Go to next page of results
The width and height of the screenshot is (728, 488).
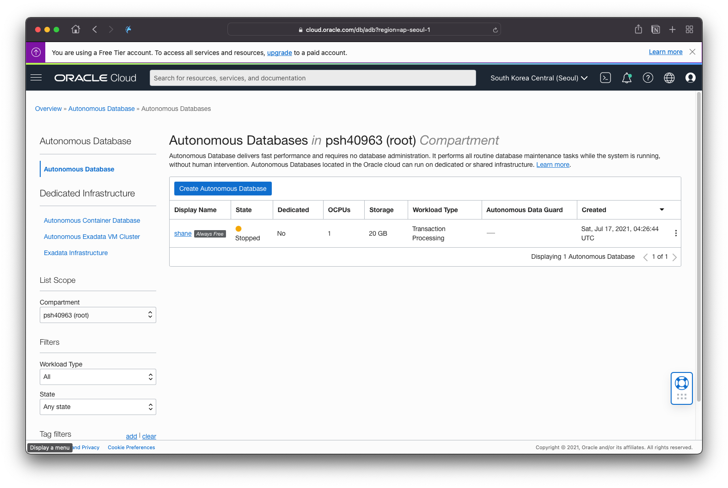point(674,257)
